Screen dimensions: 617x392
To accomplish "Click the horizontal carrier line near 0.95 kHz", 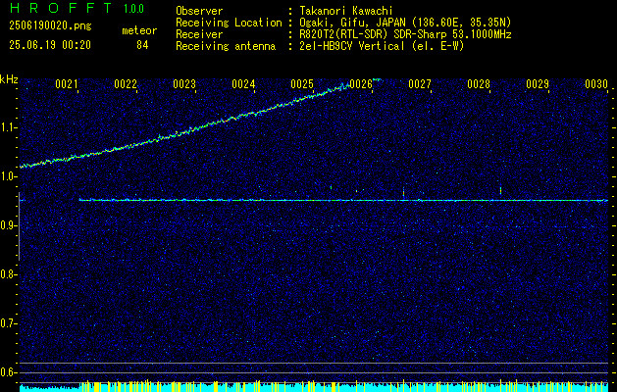I will click(343, 200).
